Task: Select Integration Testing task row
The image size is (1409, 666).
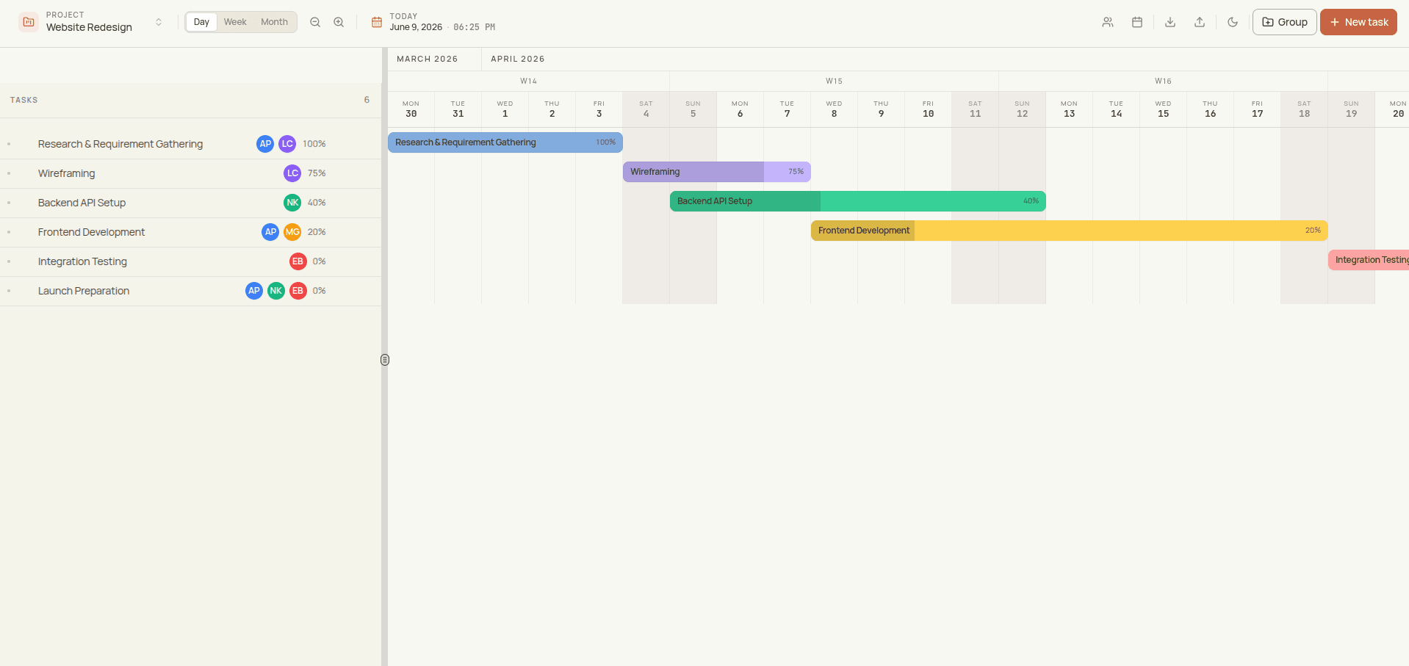Action: tap(190, 261)
